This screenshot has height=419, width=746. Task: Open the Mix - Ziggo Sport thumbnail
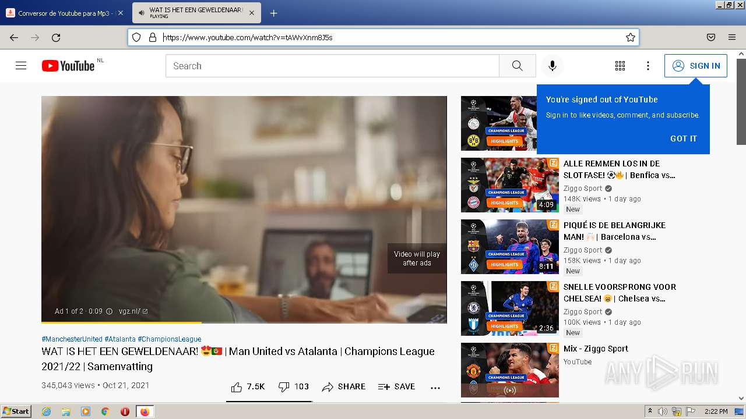pos(510,370)
